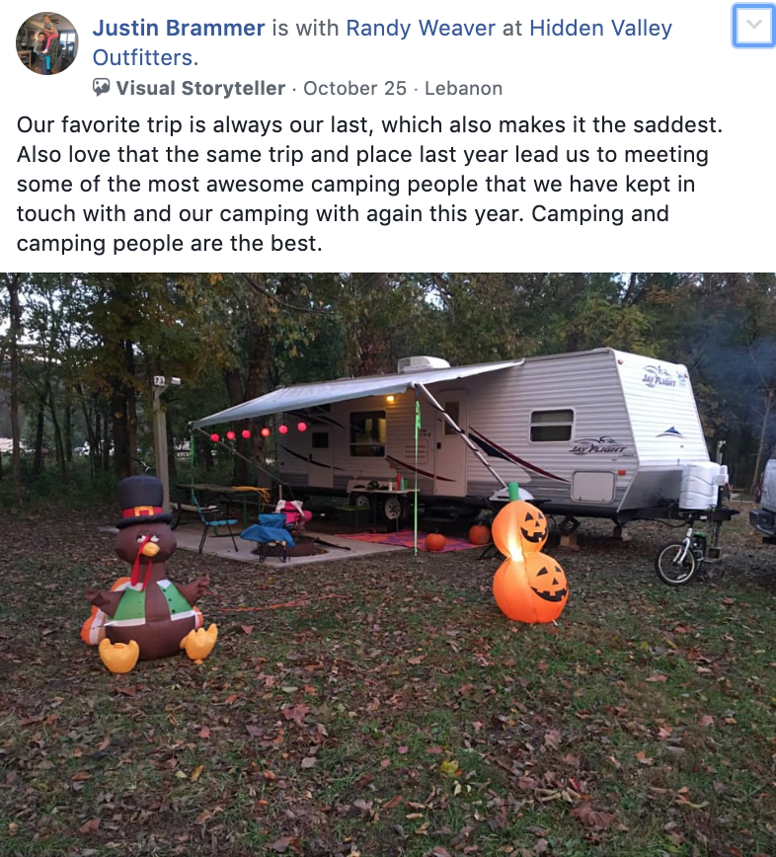Open Randy Weaver's tagged profile
The width and height of the screenshot is (776, 857).
(x=421, y=28)
